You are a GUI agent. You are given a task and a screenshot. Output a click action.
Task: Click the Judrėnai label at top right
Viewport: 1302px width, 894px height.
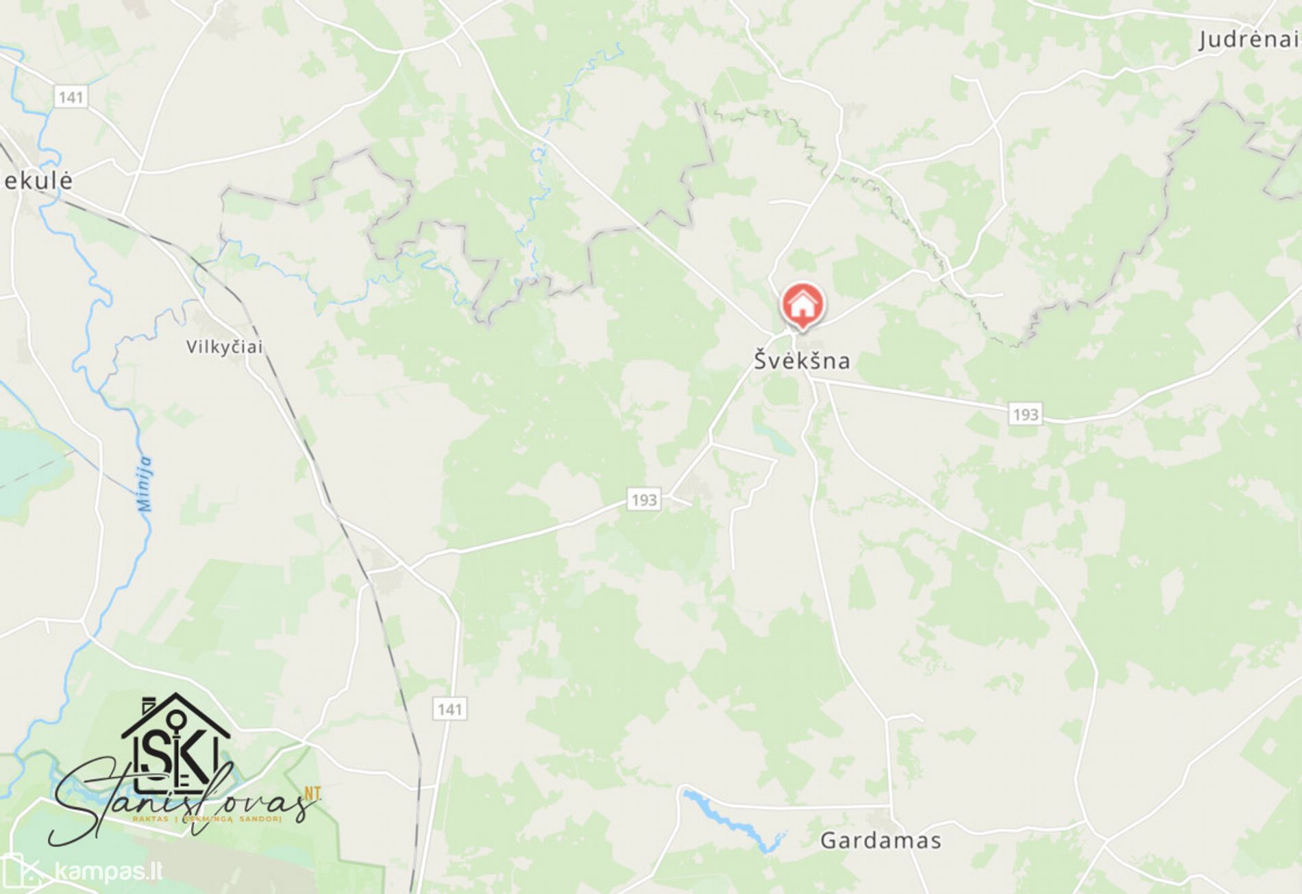tap(1248, 40)
